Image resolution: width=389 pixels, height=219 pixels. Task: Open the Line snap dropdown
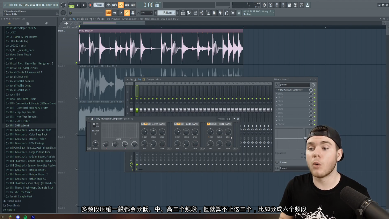tap(147, 13)
